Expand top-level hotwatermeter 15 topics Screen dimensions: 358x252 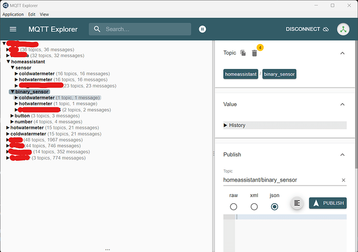(8, 128)
